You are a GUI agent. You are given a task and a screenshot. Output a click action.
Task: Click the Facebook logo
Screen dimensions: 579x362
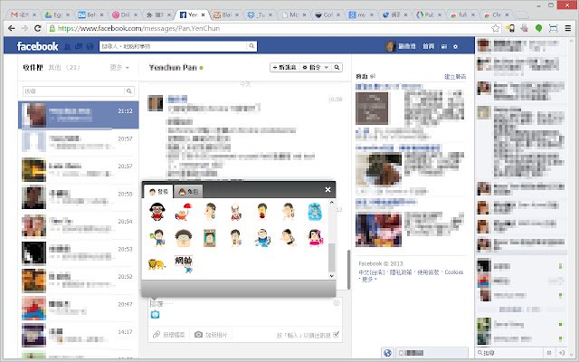[37, 46]
